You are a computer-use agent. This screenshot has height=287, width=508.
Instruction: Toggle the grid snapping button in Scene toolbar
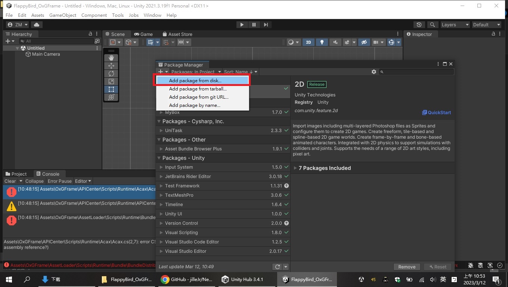point(166,42)
